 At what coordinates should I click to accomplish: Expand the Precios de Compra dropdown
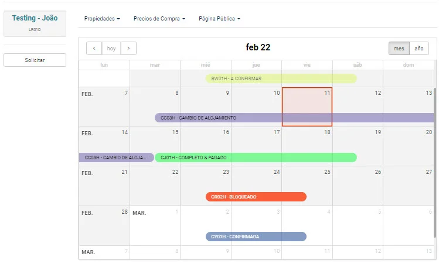159,19
